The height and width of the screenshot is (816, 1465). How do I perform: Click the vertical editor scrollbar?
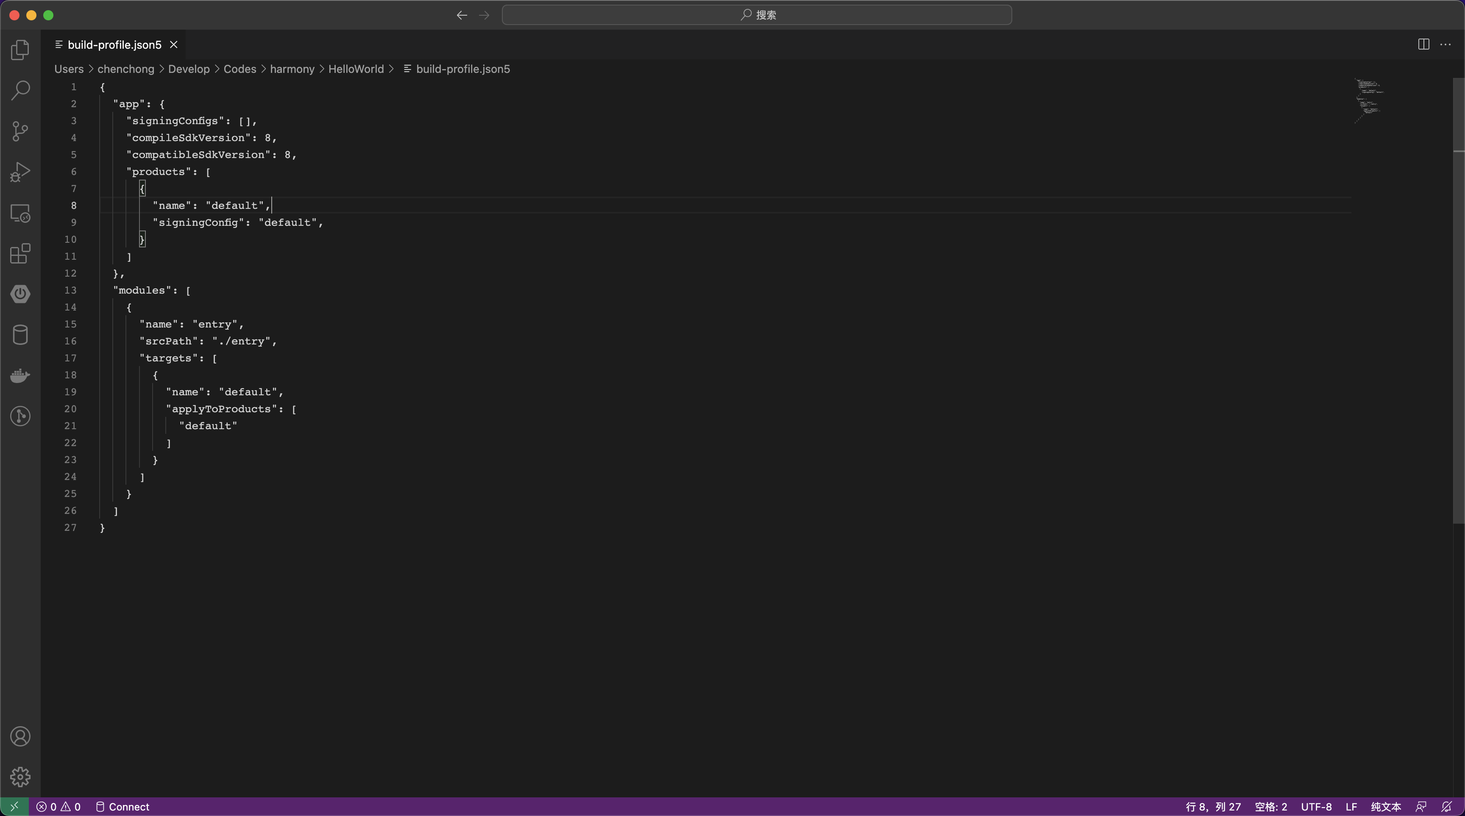pyautogui.click(x=1458, y=301)
